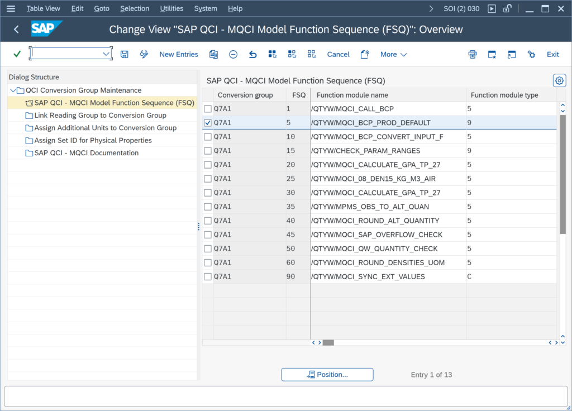572x411 pixels.
Task: Open Assign Additional Units to Conversion Group
Action: (105, 128)
